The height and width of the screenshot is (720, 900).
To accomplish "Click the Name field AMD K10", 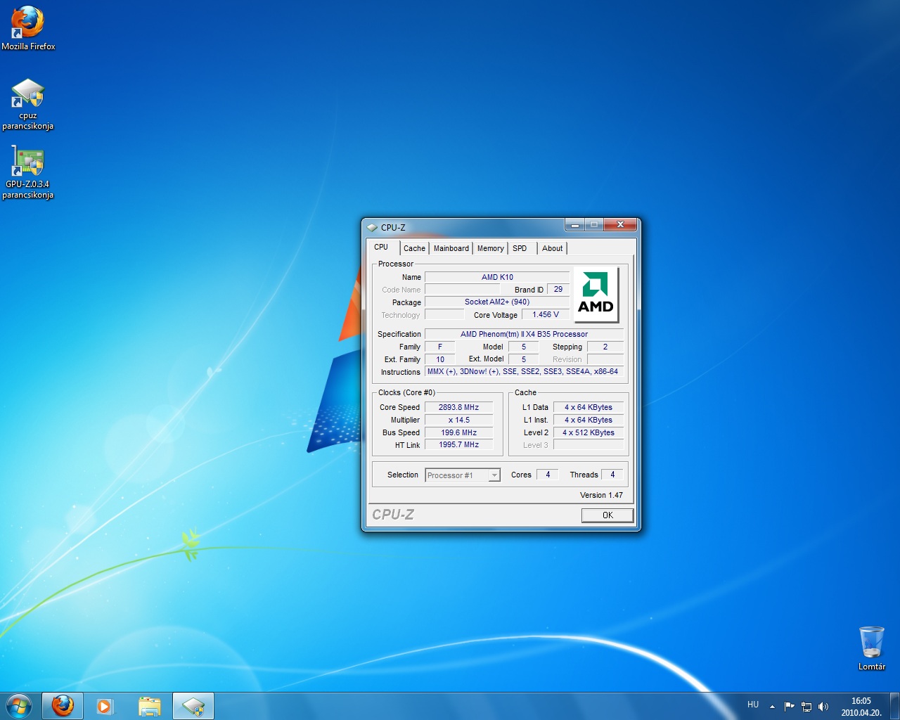I will (497, 277).
